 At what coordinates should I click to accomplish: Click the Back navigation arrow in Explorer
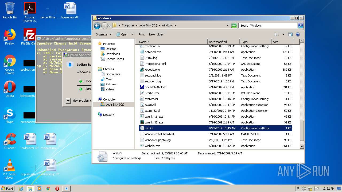[97, 26]
